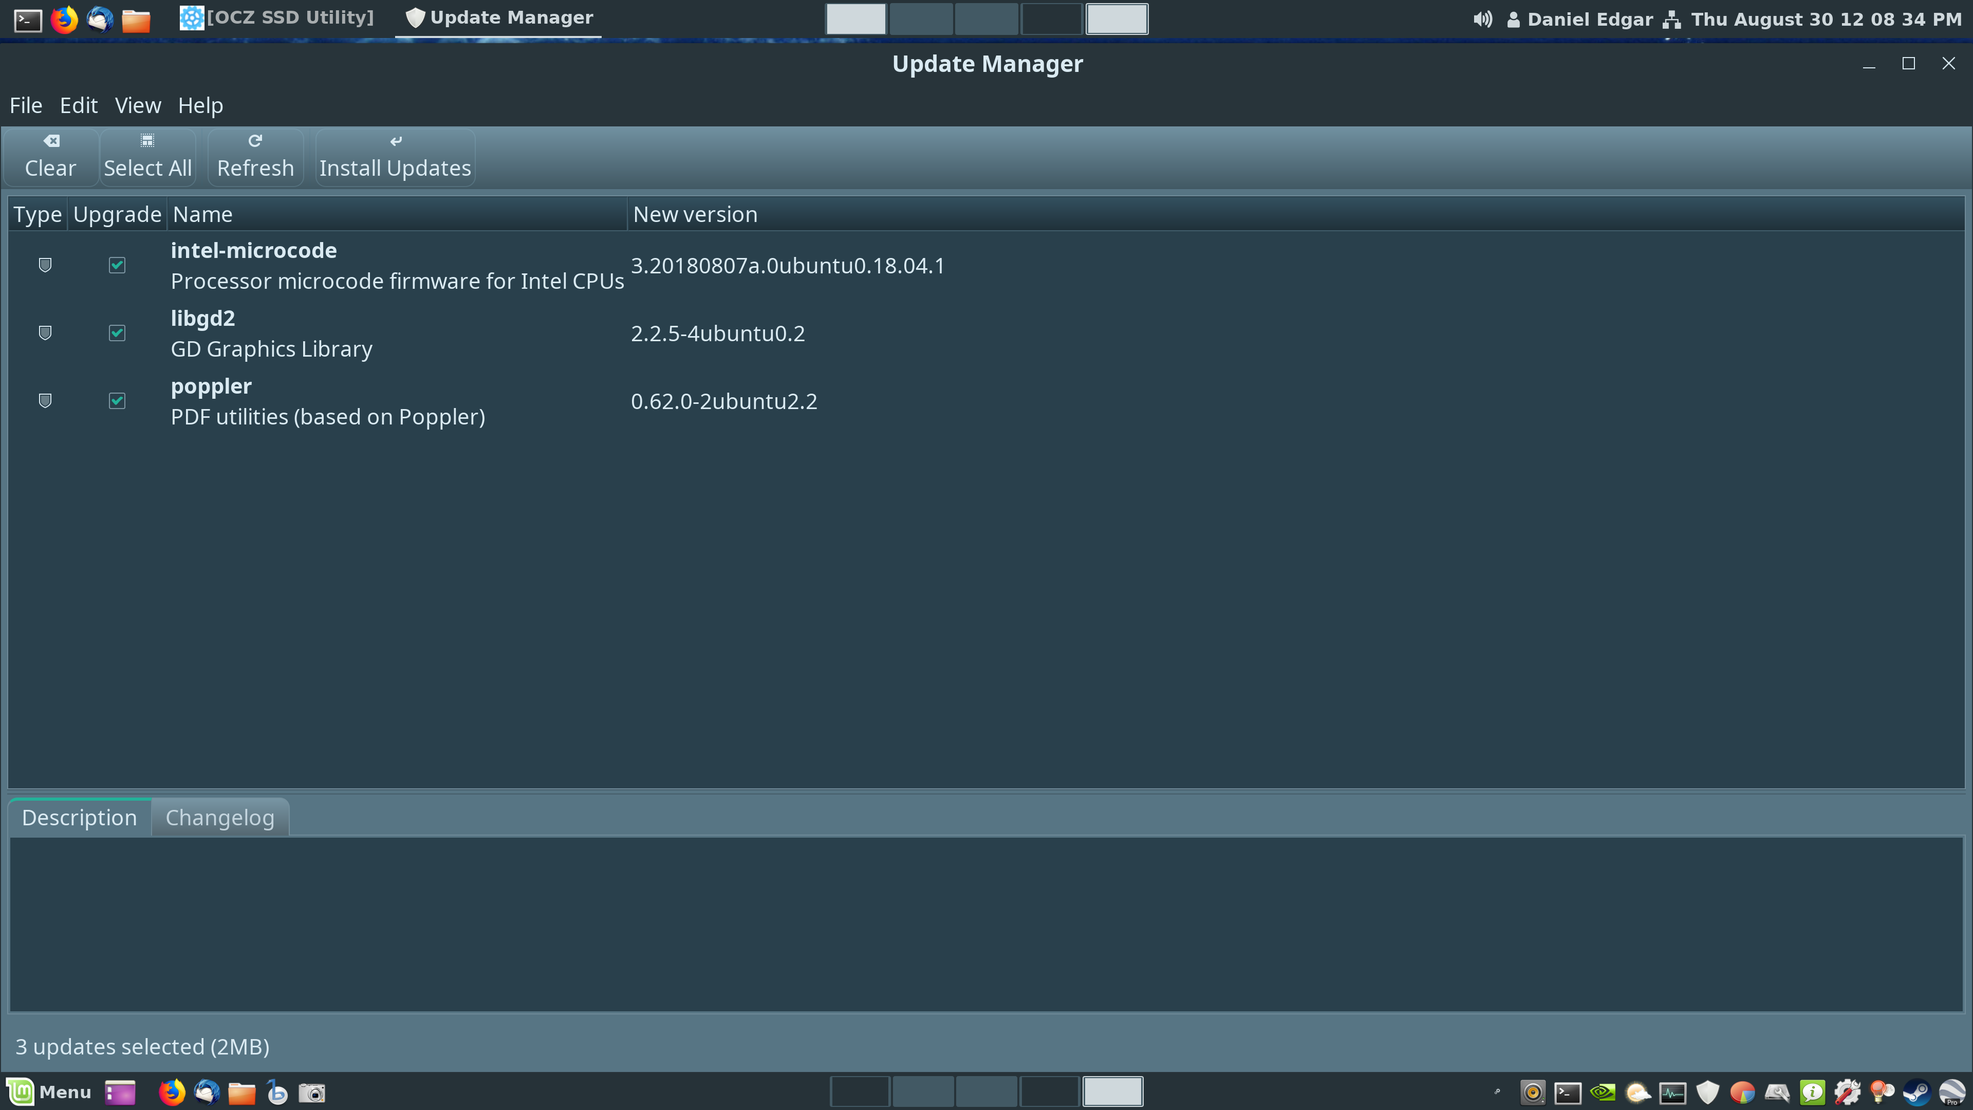This screenshot has height=1110, width=1973.
Task: Click the purple show desktop icon
Action: 120,1093
